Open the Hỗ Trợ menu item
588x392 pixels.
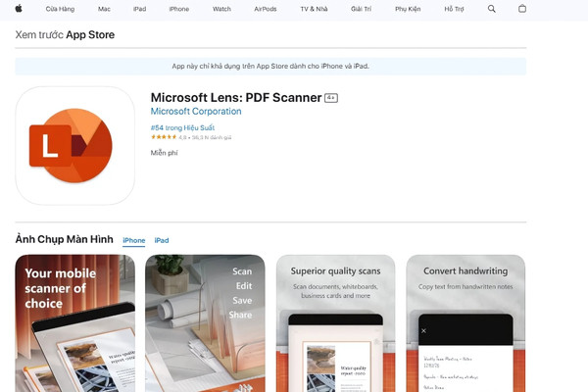[454, 9]
